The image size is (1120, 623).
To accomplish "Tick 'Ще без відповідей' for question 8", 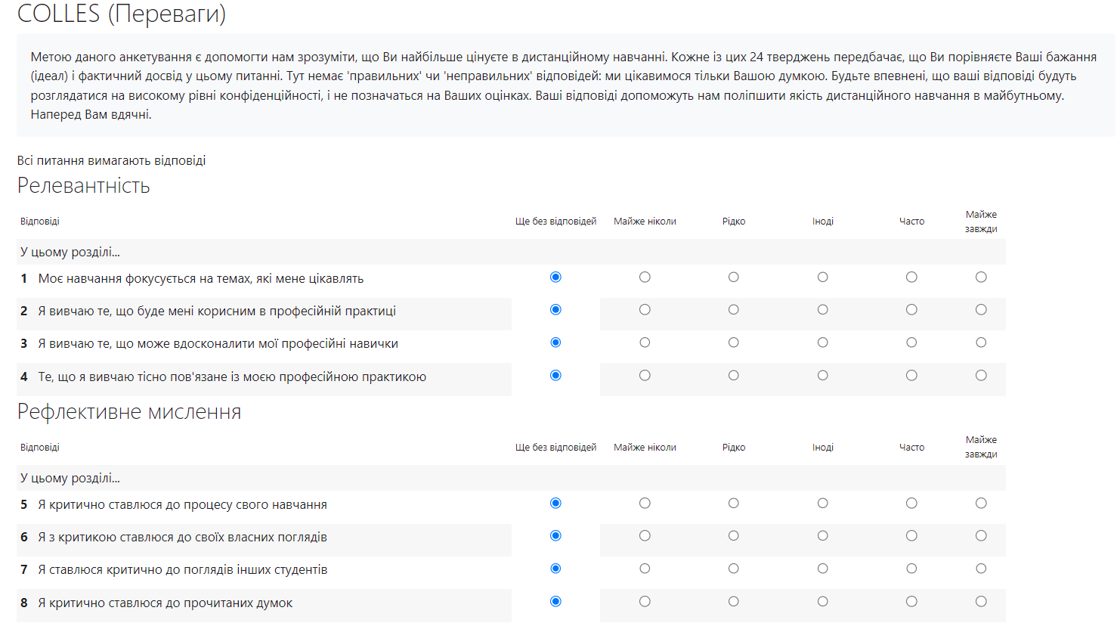I will [555, 602].
